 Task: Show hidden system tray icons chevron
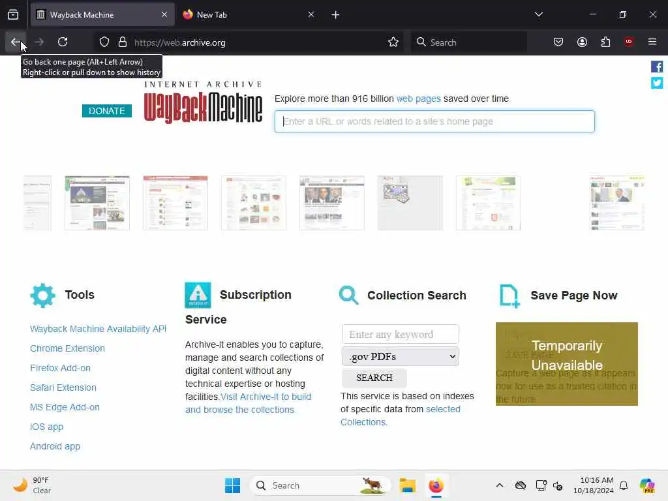500,485
